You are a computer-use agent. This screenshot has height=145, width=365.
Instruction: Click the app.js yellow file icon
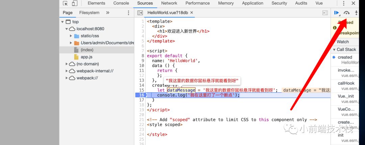(76, 57)
